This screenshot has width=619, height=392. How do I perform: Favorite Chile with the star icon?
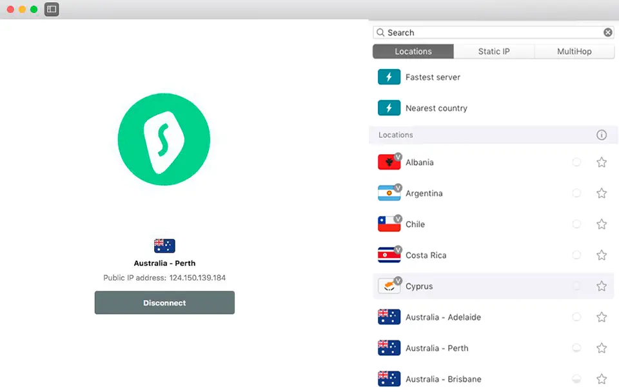(601, 224)
